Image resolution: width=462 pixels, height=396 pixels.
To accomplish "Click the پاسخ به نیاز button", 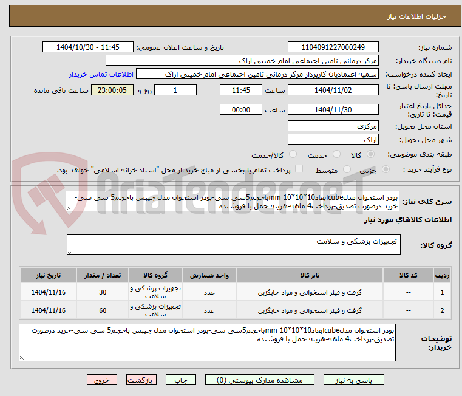I will pos(353,380).
